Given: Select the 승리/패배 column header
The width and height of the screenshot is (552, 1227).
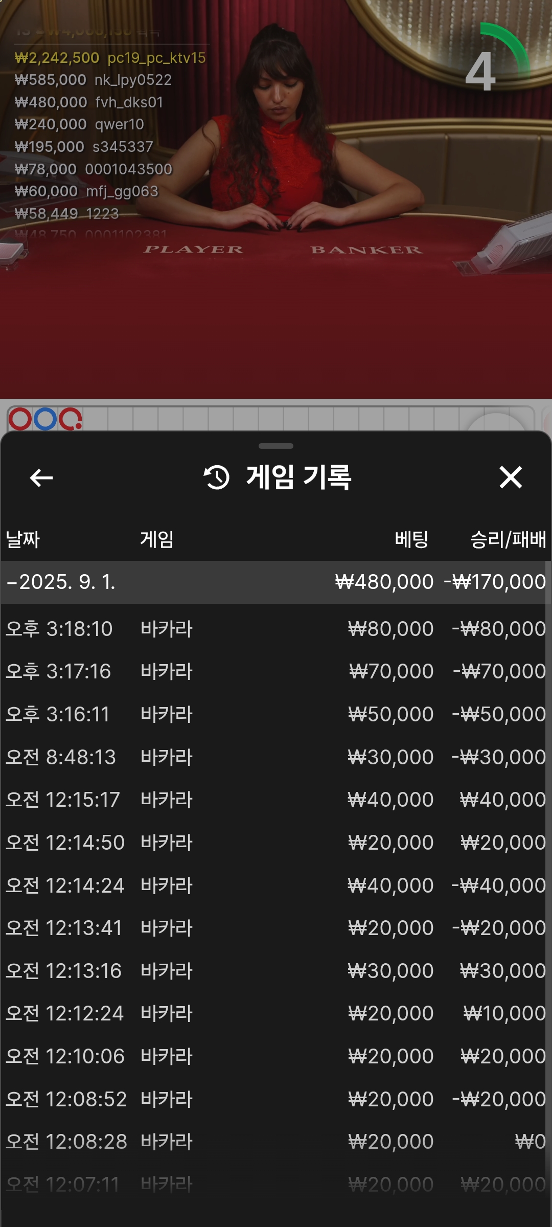Looking at the screenshot, I should coord(508,539).
